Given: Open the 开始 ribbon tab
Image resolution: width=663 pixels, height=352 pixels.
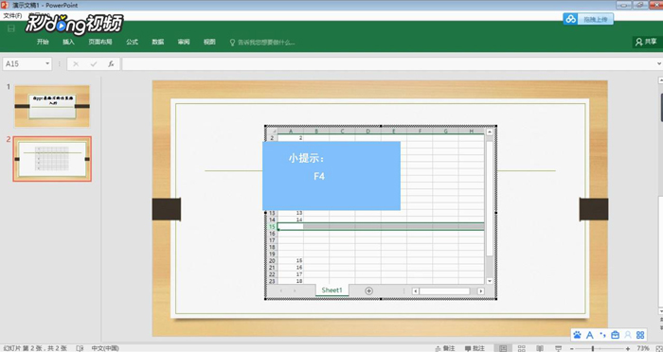Looking at the screenshot, I should 43,42.
